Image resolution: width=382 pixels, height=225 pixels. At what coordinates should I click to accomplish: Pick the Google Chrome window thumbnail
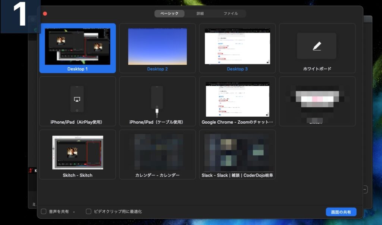pyautogui.click(x=238, y=99)
